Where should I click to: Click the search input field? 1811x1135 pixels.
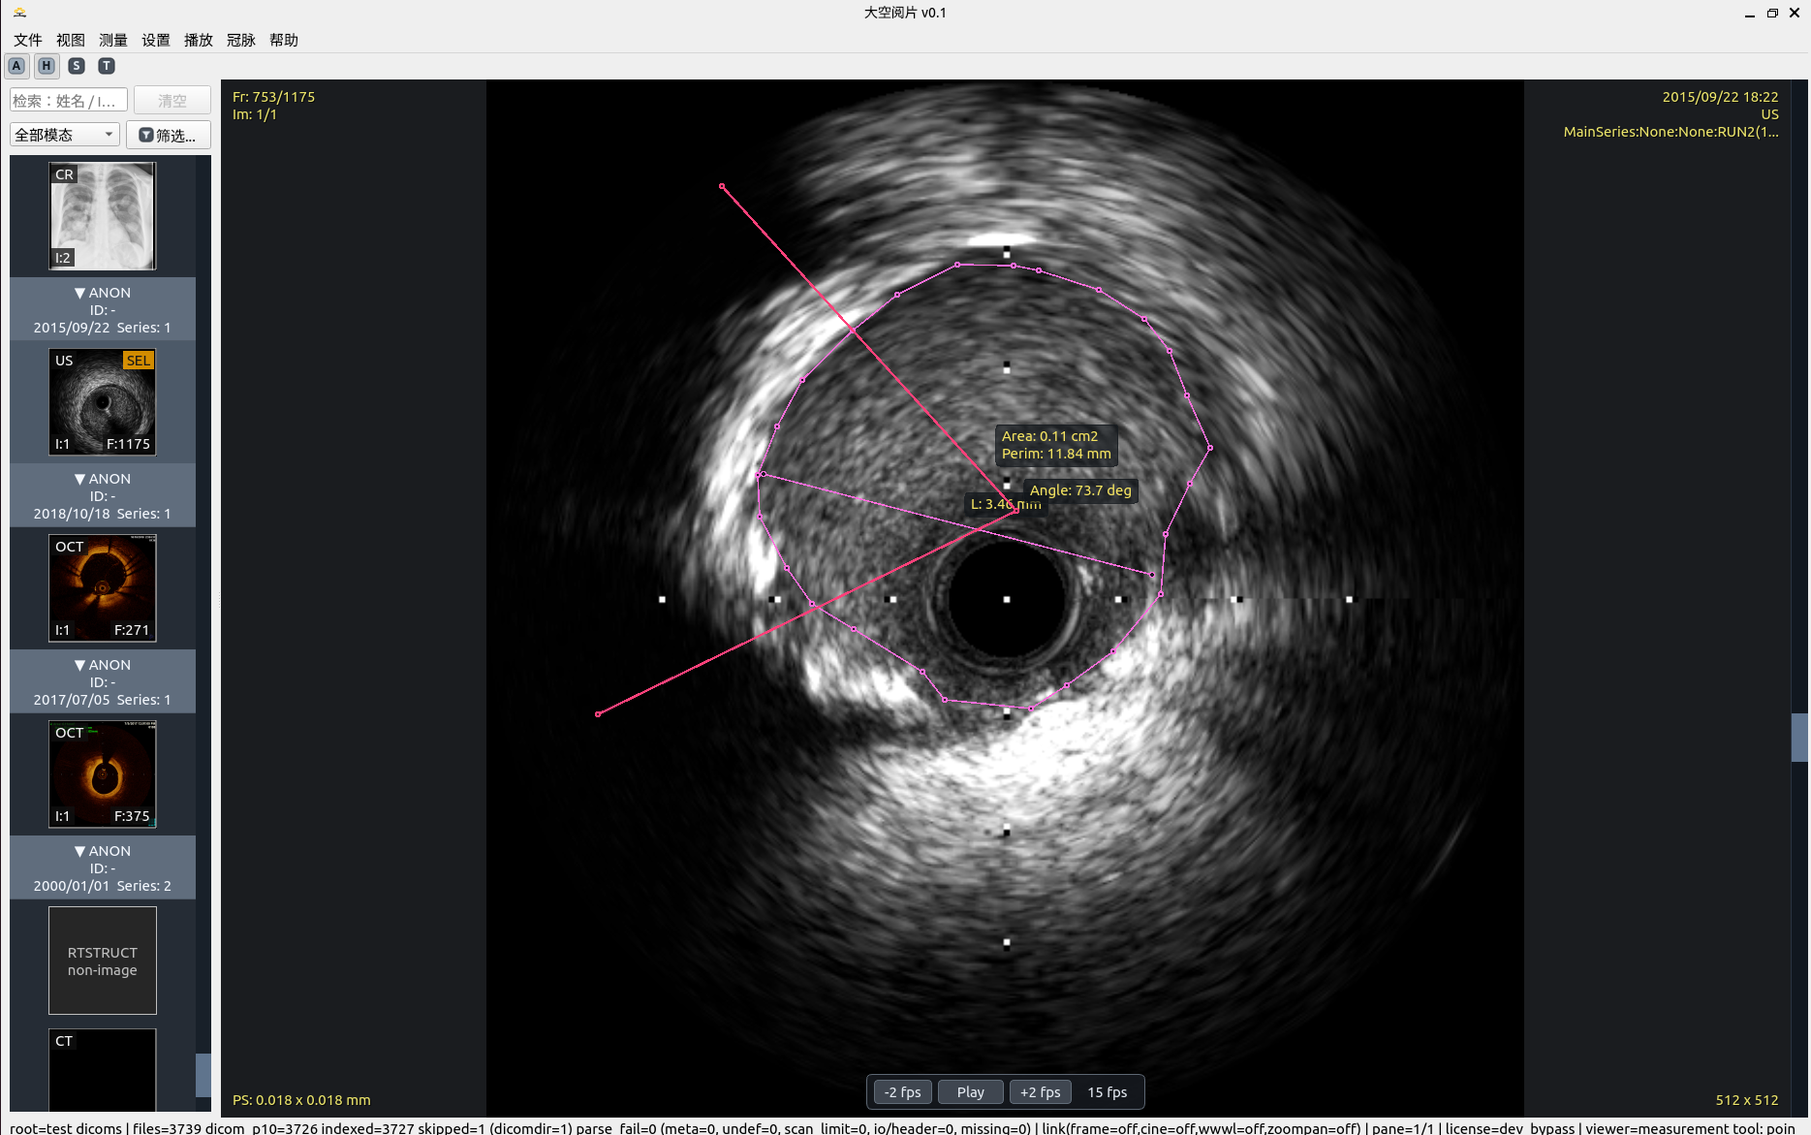click(x=68, y=101)
